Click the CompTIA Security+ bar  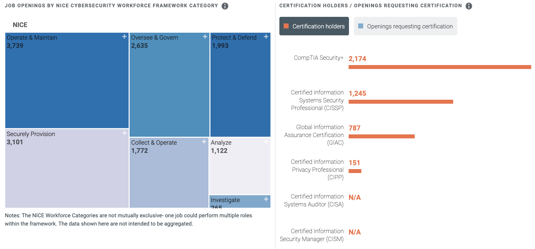click(x=440, y=67)
